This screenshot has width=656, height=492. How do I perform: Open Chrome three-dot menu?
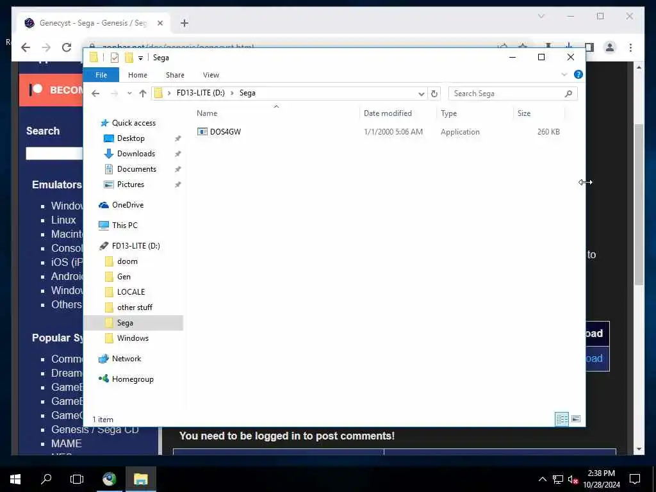click(630, 47)
